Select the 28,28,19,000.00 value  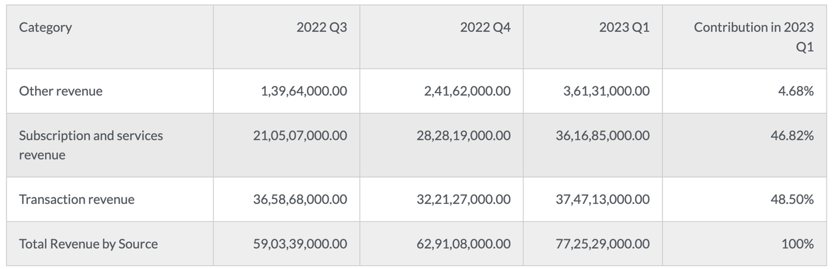coord(463,135)
